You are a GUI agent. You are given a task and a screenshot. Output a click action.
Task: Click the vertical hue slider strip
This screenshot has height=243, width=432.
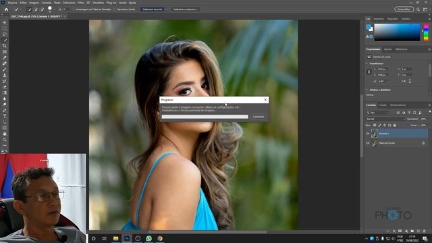point(426,32)
